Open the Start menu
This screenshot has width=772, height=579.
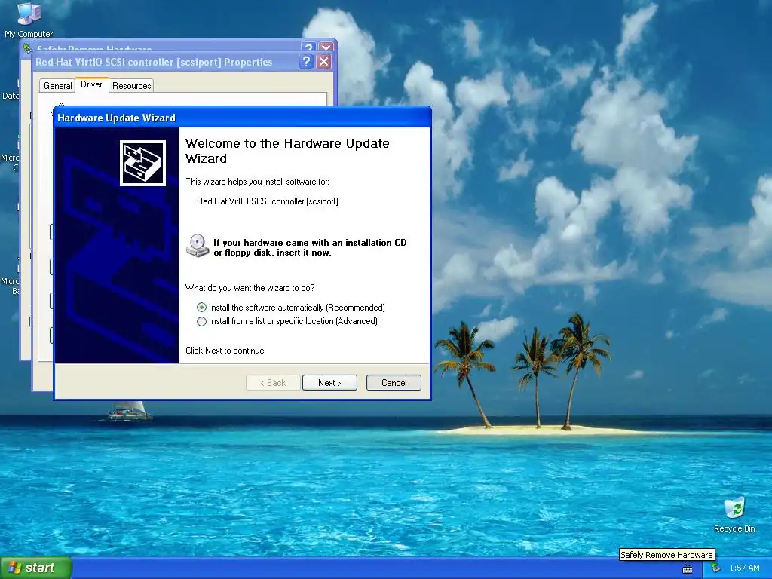(x=36, y=568)
